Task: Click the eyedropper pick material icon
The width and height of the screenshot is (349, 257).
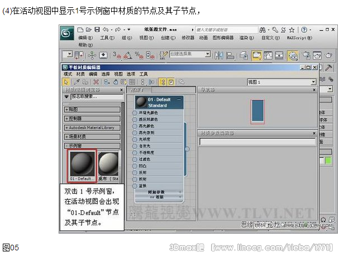Action: (75, 81)
